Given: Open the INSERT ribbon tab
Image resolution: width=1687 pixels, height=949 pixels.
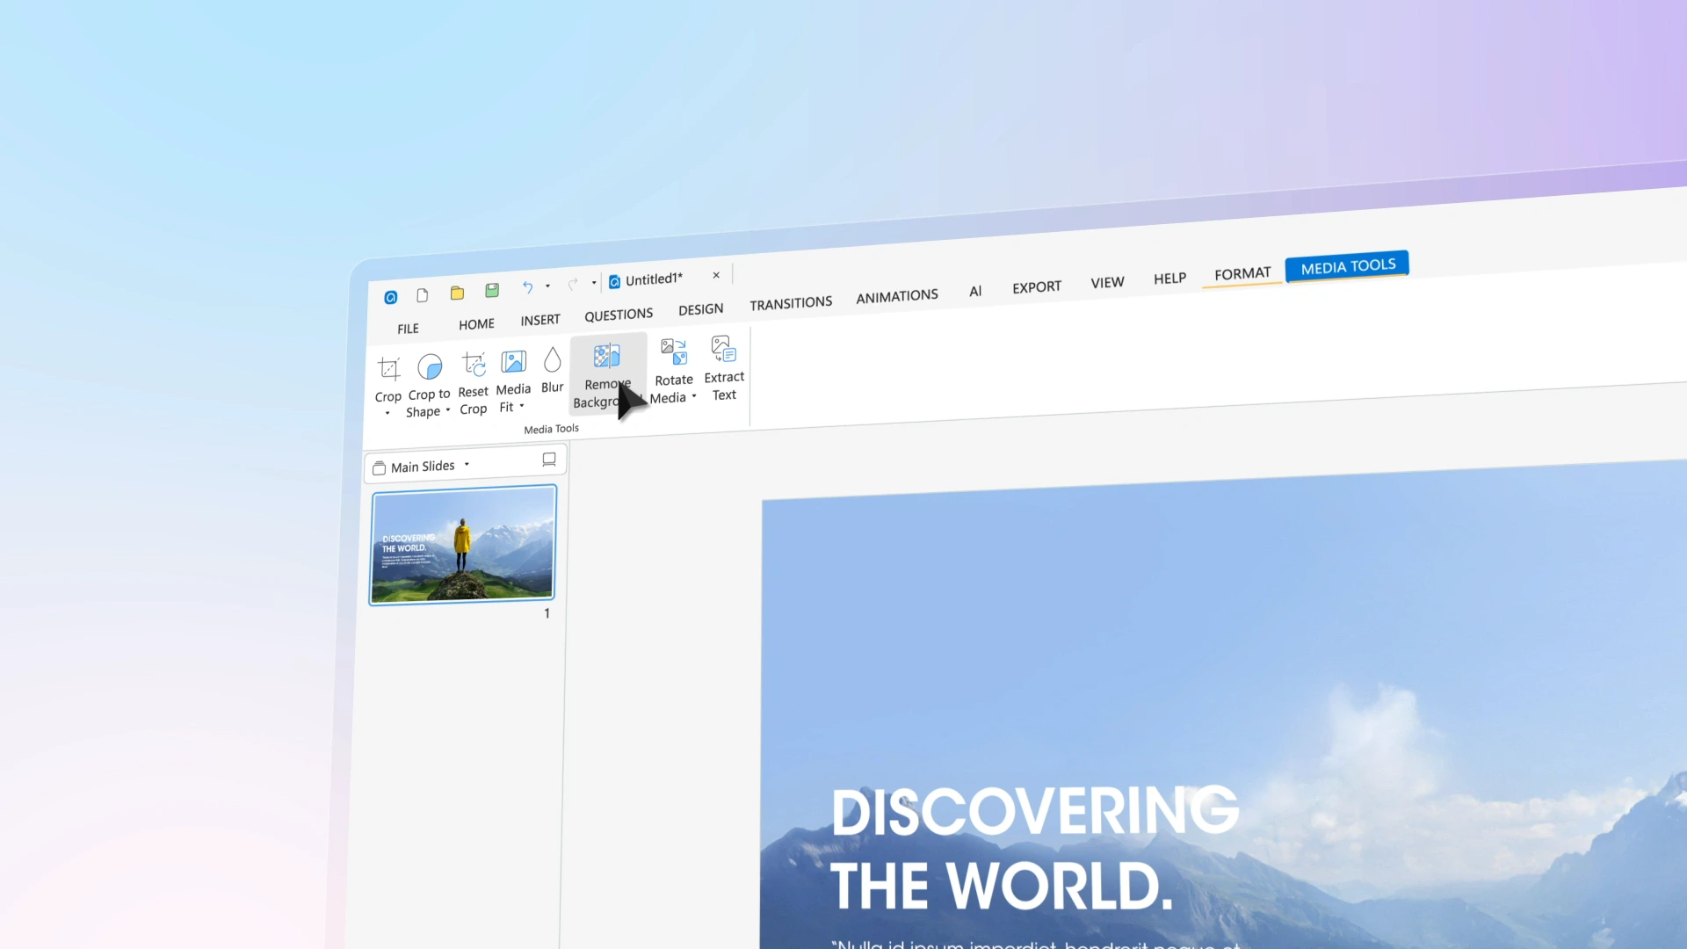Looking at the screenshot, I should click(540, 320).
